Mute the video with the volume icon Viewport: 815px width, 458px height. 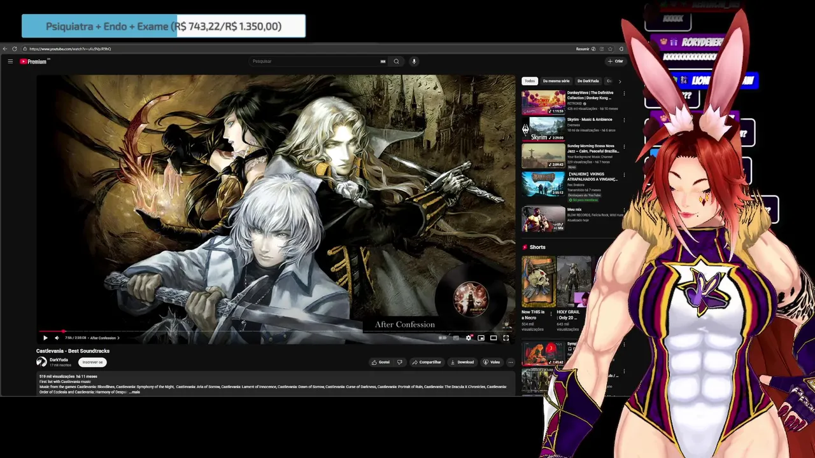[x=57, y=338]
